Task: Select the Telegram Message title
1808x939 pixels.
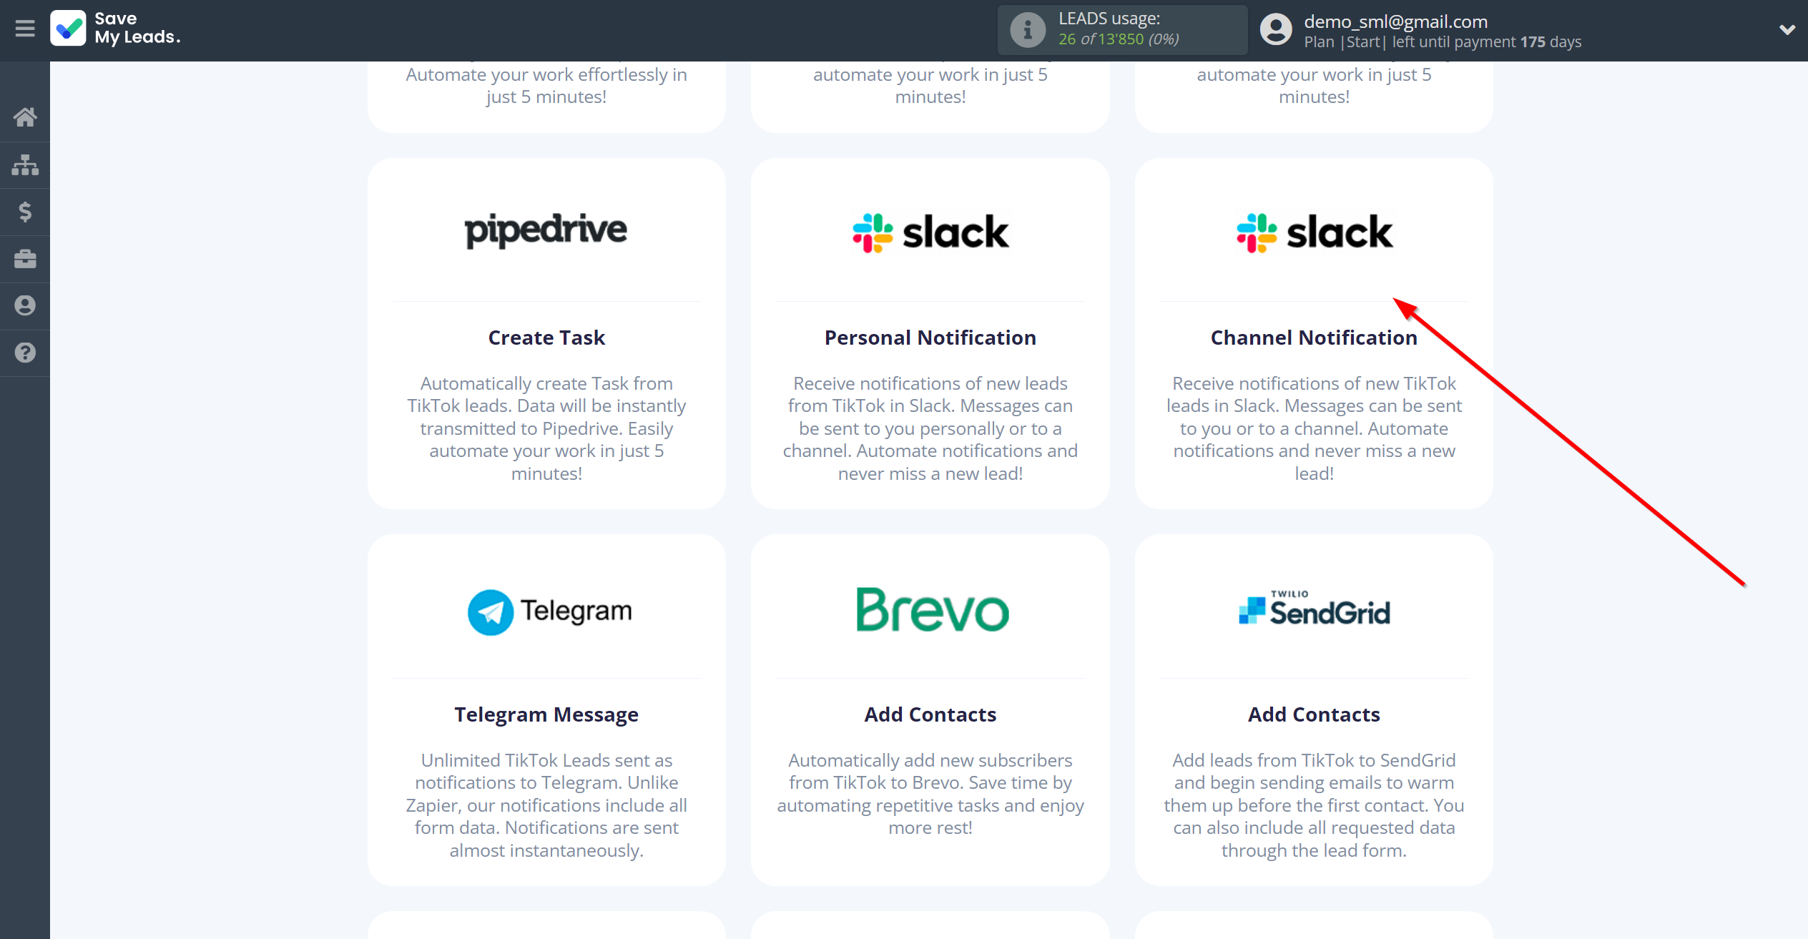Action: tap(546, 714)
